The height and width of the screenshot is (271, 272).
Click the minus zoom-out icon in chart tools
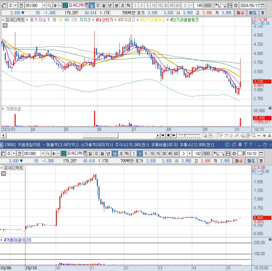click(259, 136)
